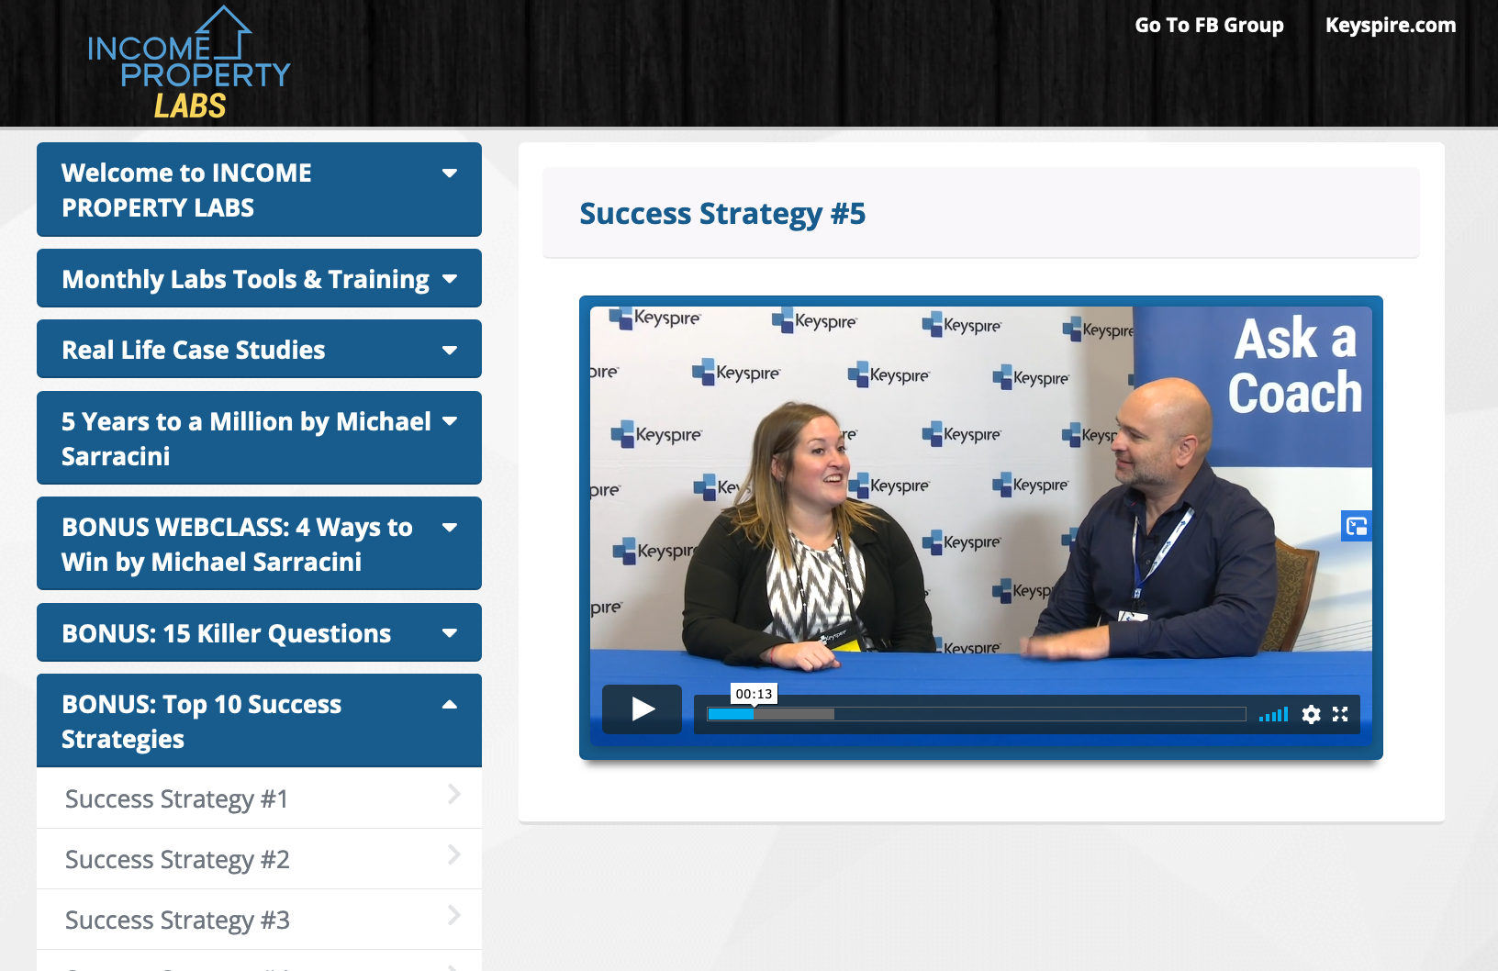The image size is (1498, 971).
Task: Expand Welcome to INCOME PROPERTY LABS section
Action: (x=259, y=190)
